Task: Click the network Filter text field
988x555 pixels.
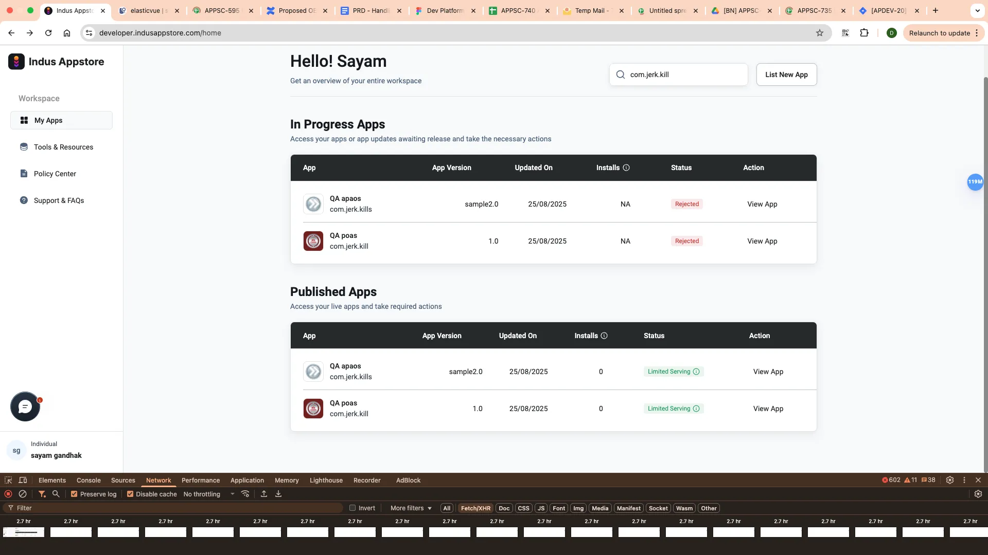Action: [172, 508]
